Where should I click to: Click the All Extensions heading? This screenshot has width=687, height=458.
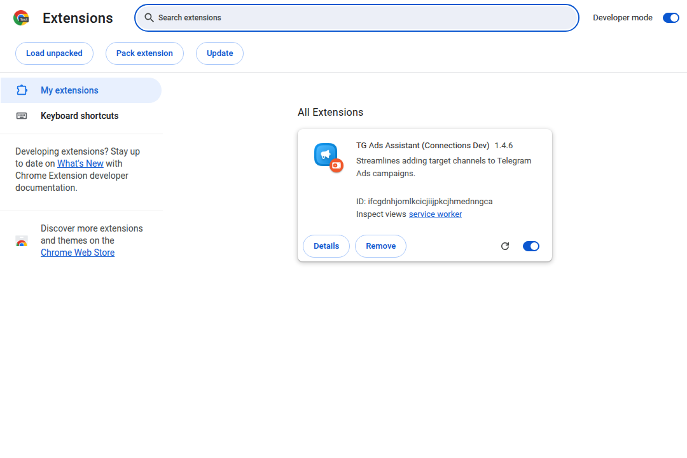click(x=330, y=112)
